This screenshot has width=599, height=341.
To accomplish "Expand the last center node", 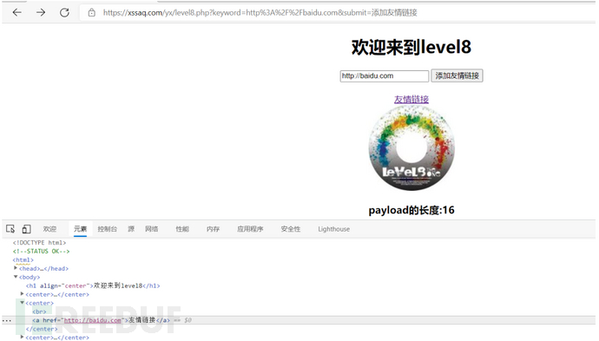I will point(23,338).
